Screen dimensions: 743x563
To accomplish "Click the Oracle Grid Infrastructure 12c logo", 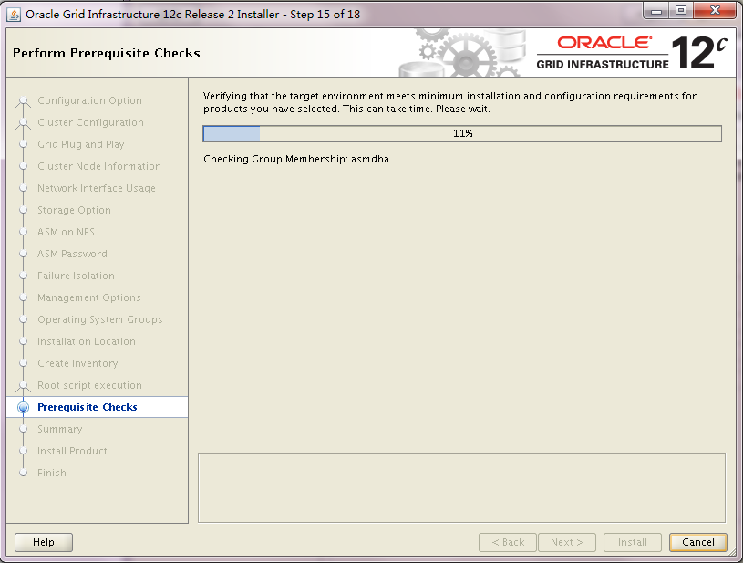I will [632, 53].
